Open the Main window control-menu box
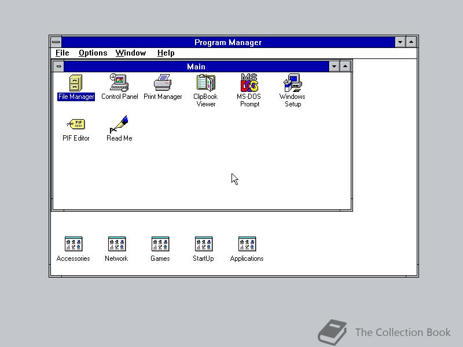 click(58, 67)
